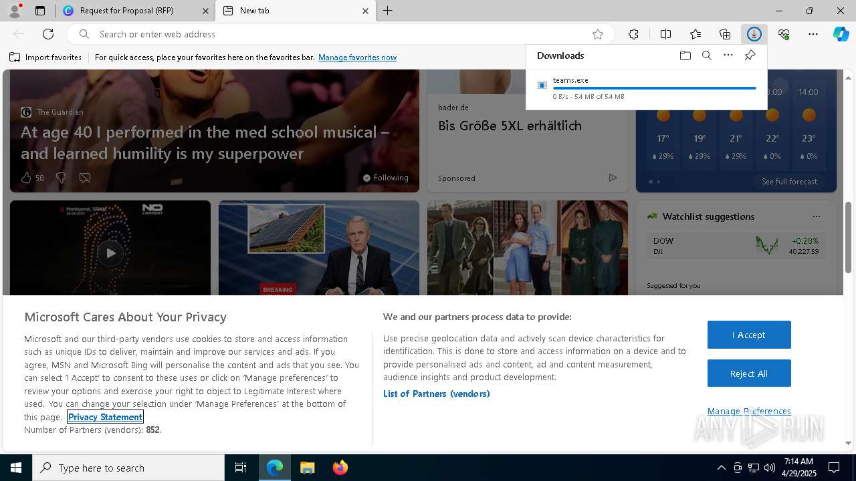856x481 pixels.
Task: Open Browser essentials heart icon
Action: [x=784, y=34]
